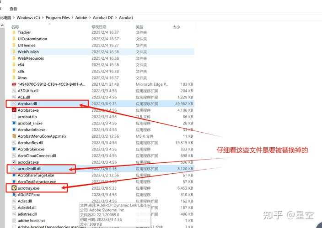
Task: Click the adobe hosts.txt file icon
Action: pyautogui.click(x=14, y=221)
